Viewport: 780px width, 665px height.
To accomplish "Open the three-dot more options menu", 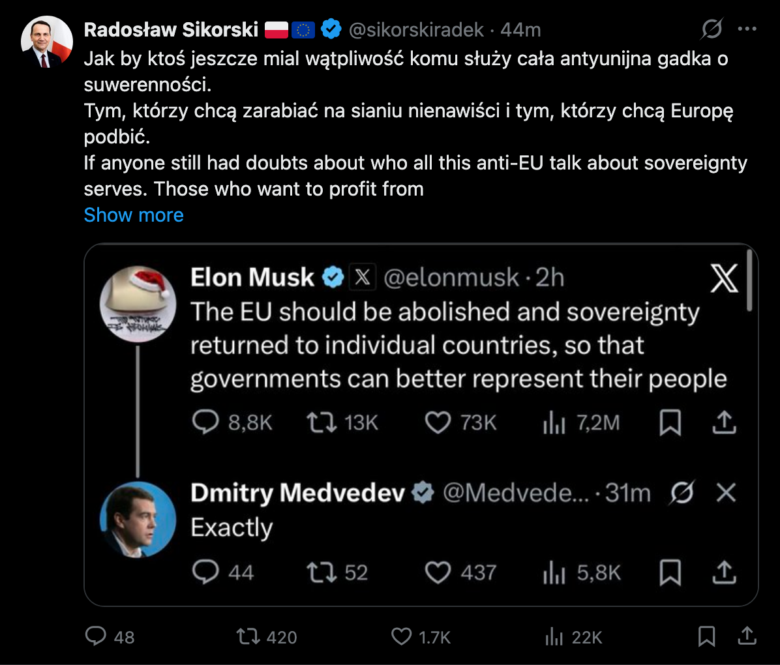I will (747, 29).
